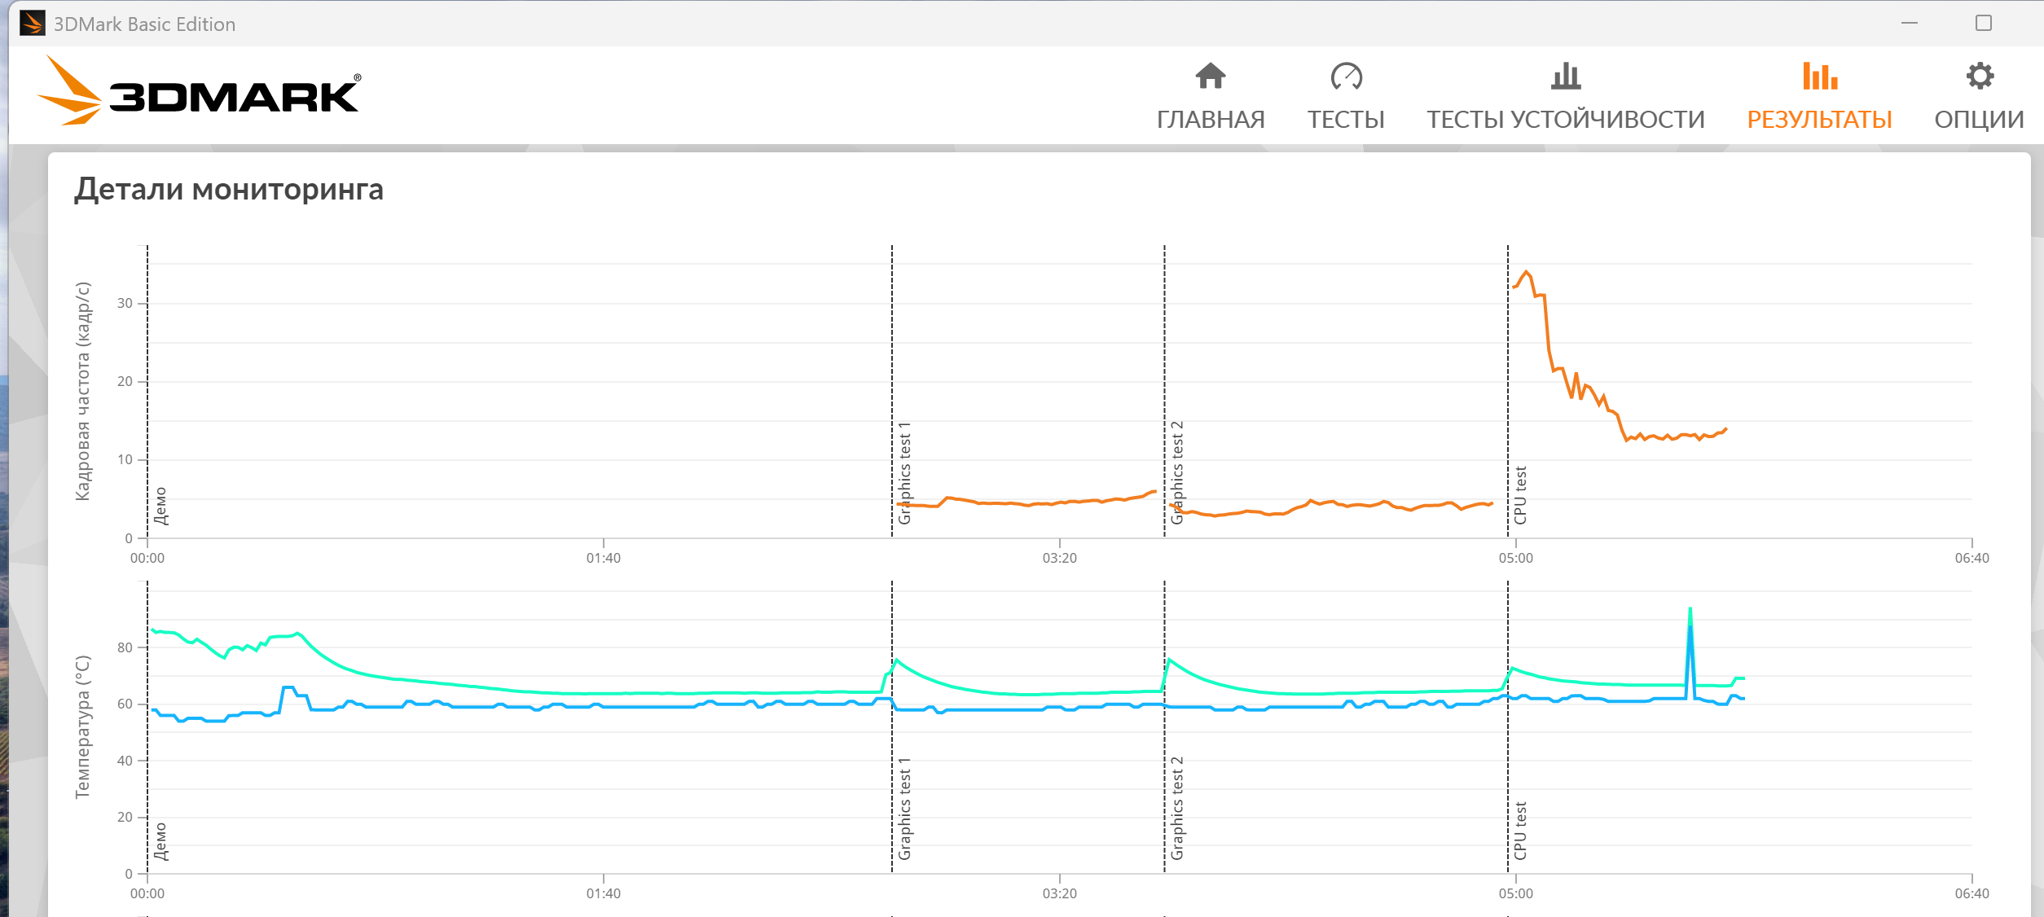Click the CPU test marker in frame rate chart
Viewport: 2044px width, 917px height.
coord(1520,495)
